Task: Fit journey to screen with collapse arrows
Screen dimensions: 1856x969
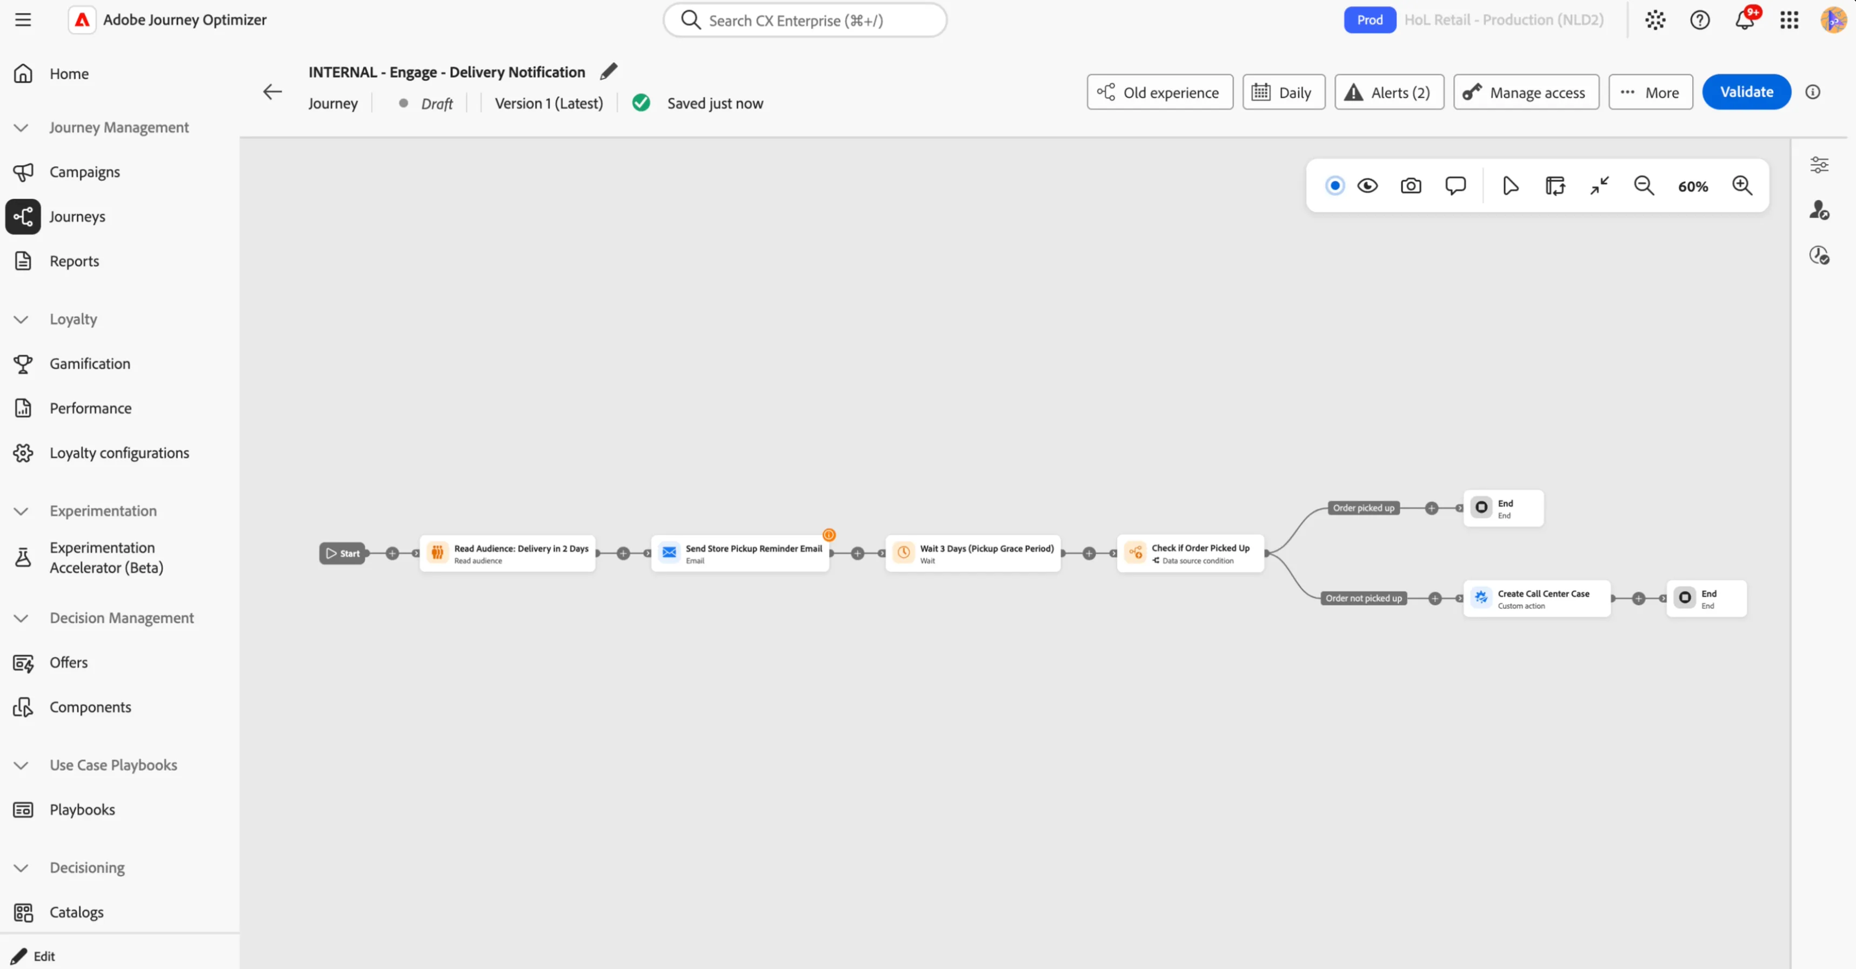Action: pyautogui.click(x=1599, y=186)
